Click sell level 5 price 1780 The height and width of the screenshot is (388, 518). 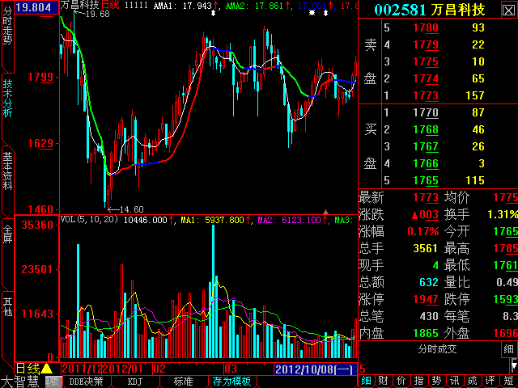[426, 27]
